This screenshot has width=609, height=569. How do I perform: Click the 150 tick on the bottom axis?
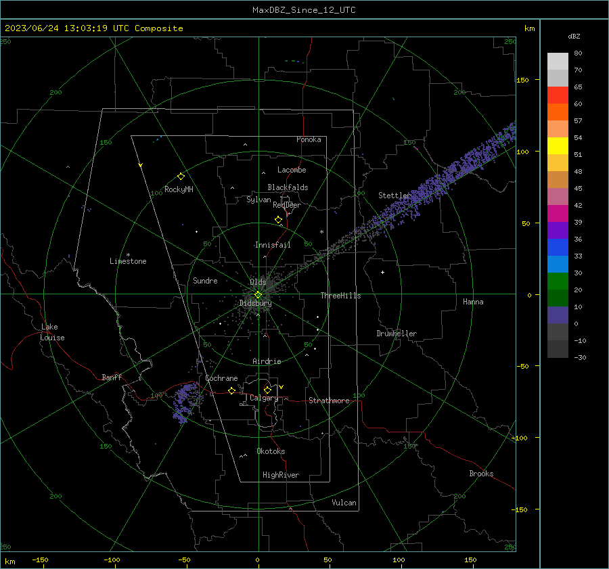pos(470,560)
